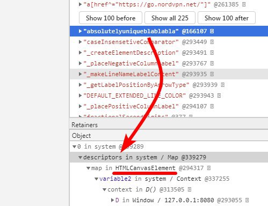Select the 'variable2 in system / Context @337255' text
This screenshot has height=206, width=268.
point(164,179)
